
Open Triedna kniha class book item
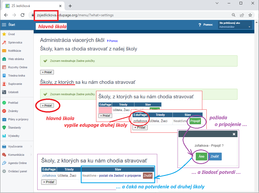(17, 76)
